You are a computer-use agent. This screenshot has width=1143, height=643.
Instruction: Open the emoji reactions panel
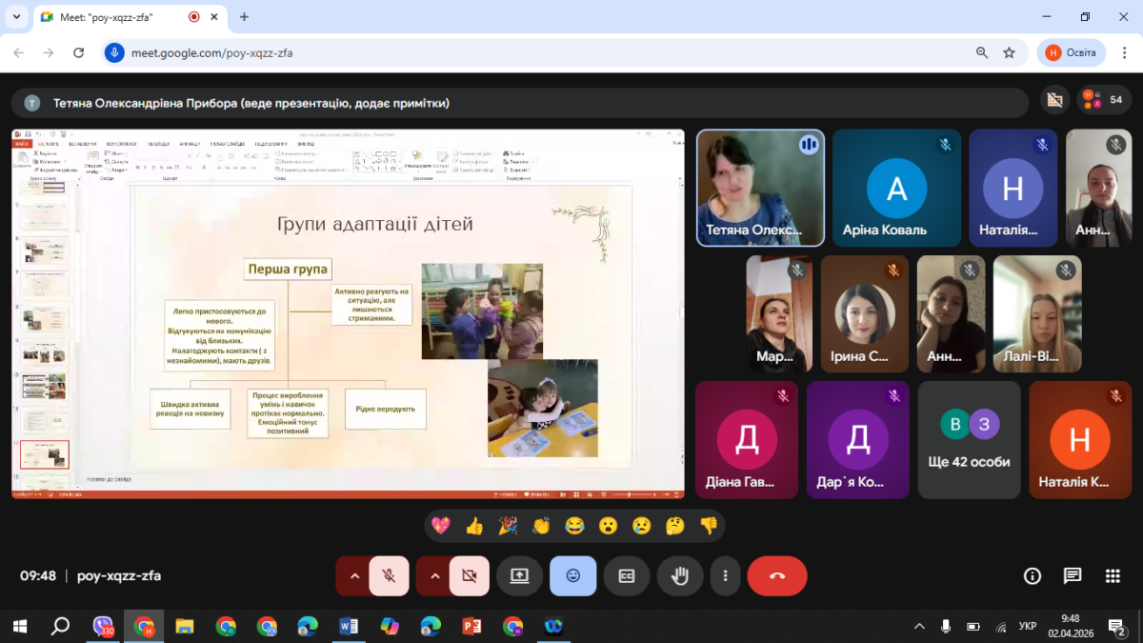[x=572, y=575]
